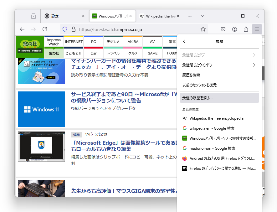The height and width of the screenshot is (212, 277).
Task: Click the Firefox account profile icon
Action: [x=234, y=29]
